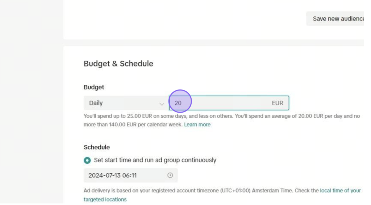Expand the chevron arrow beside Daily
This screenshot has height=205, width=371.
click(162, 104)
